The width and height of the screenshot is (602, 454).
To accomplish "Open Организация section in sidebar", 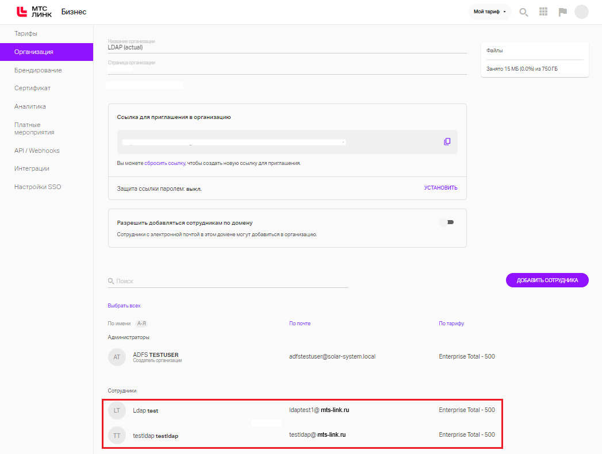I will point(47,52).
